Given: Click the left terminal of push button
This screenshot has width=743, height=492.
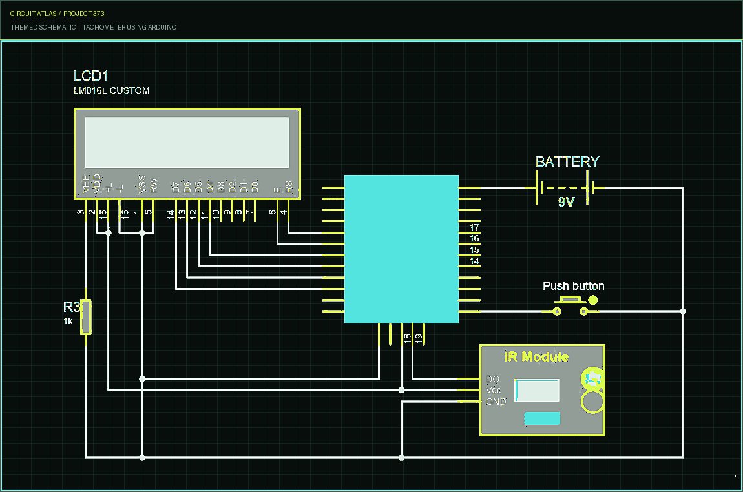Looking at the screenshot, I should pyautogui.click(x=557, y=311).
